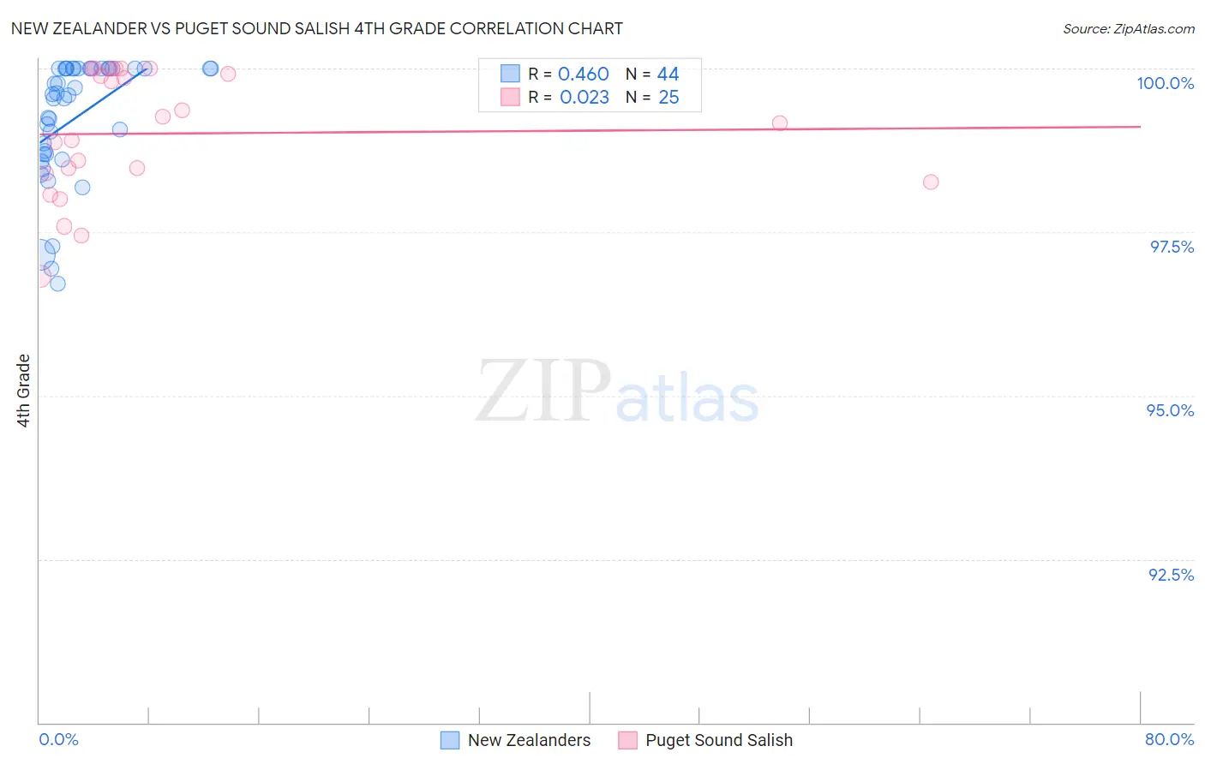
Task: Click the 80.0% x-axis label
Action: point(1169,739)
